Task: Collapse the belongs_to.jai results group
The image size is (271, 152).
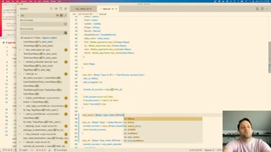Action: (20, 126)
